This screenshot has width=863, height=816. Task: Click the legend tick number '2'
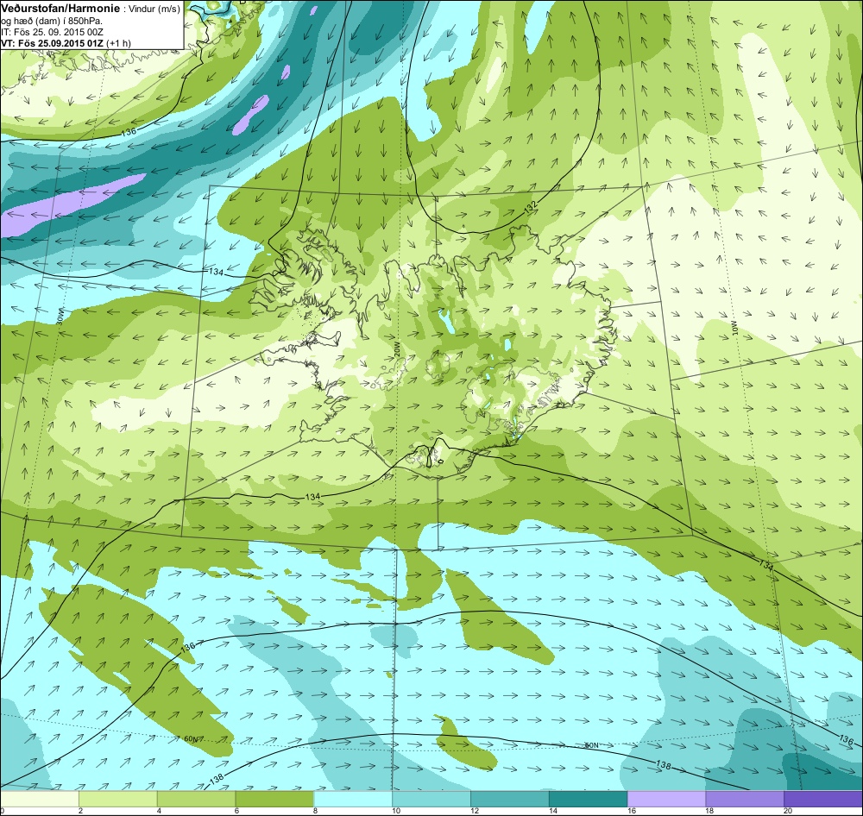(79, 811)
